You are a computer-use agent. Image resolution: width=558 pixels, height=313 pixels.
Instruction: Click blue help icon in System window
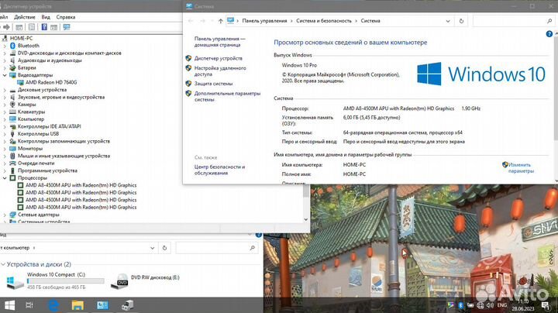coord(549,34)
